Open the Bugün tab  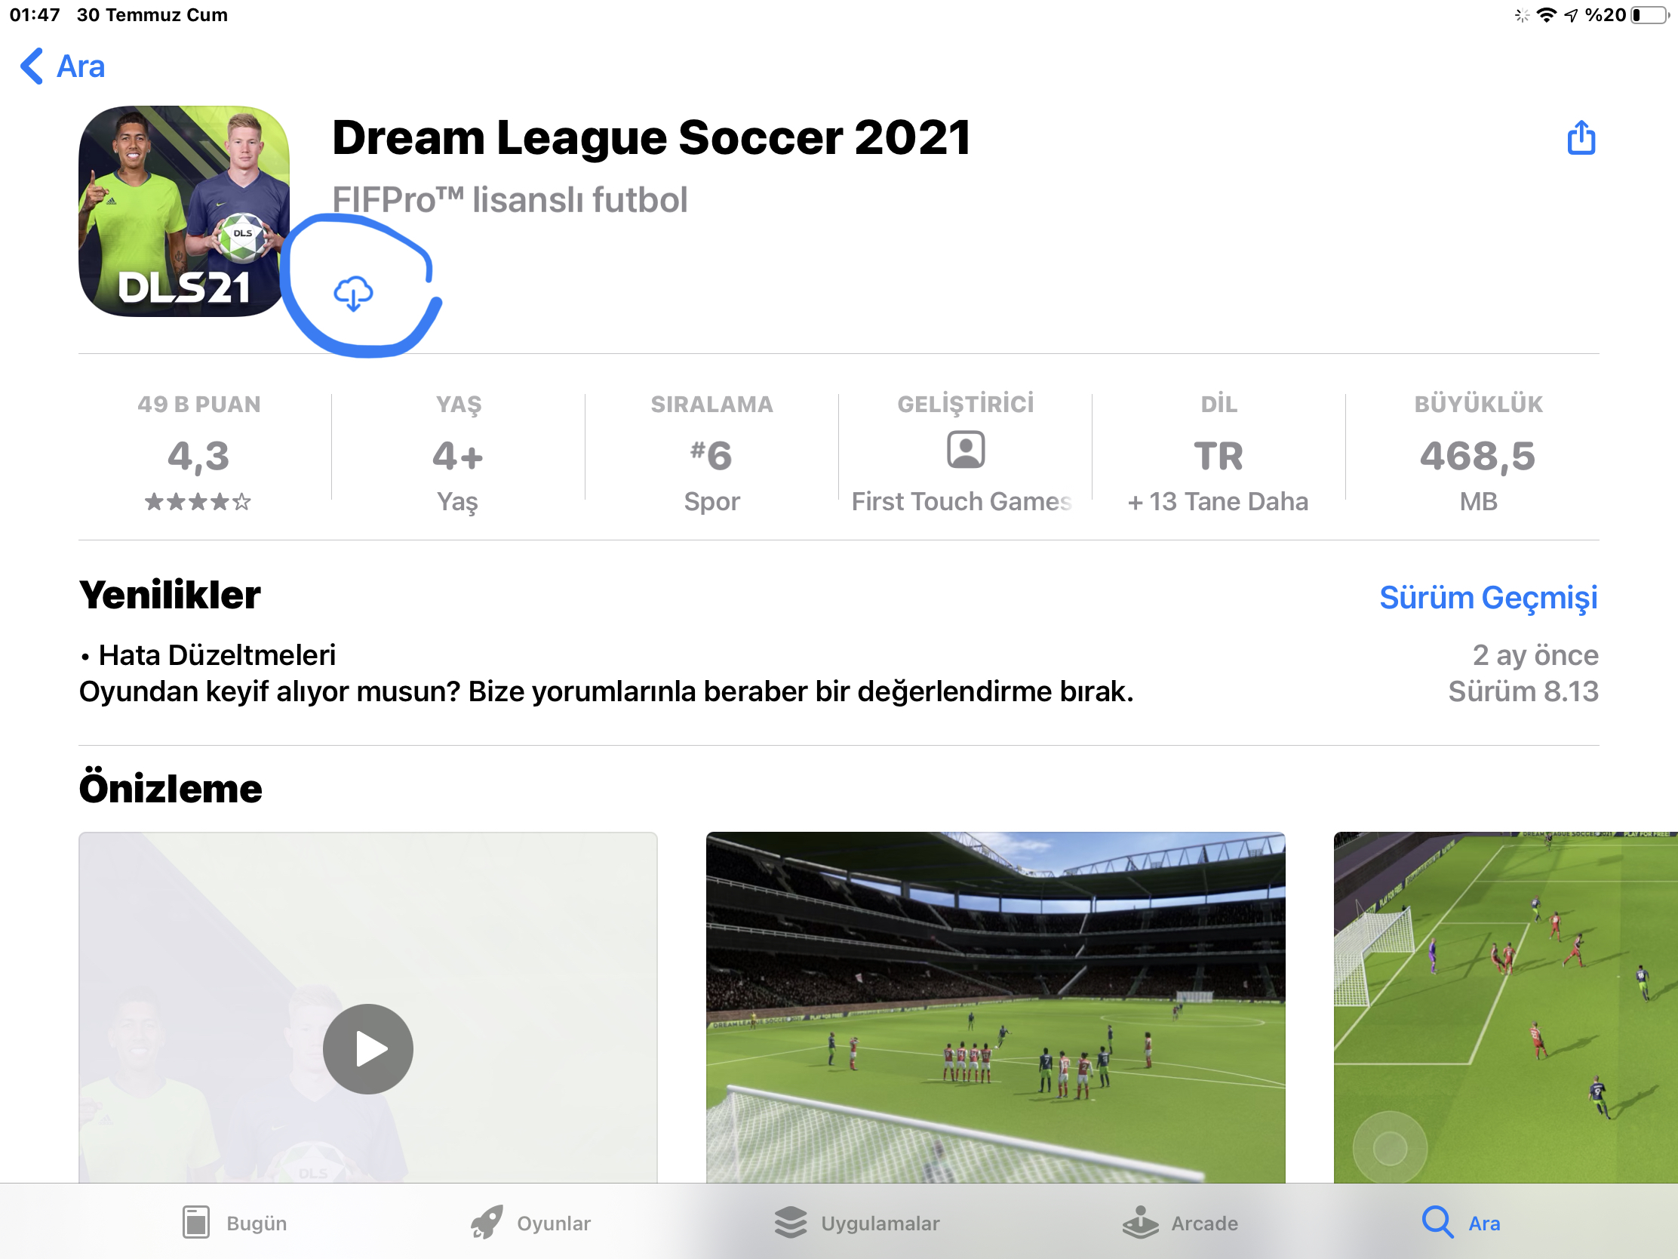(235, 1223)
